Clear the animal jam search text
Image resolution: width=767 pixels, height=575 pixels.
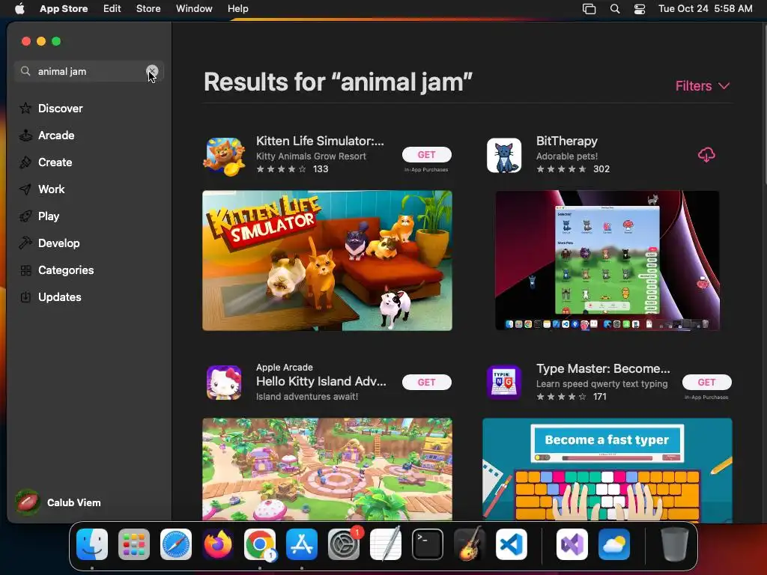tap(152, 71)
